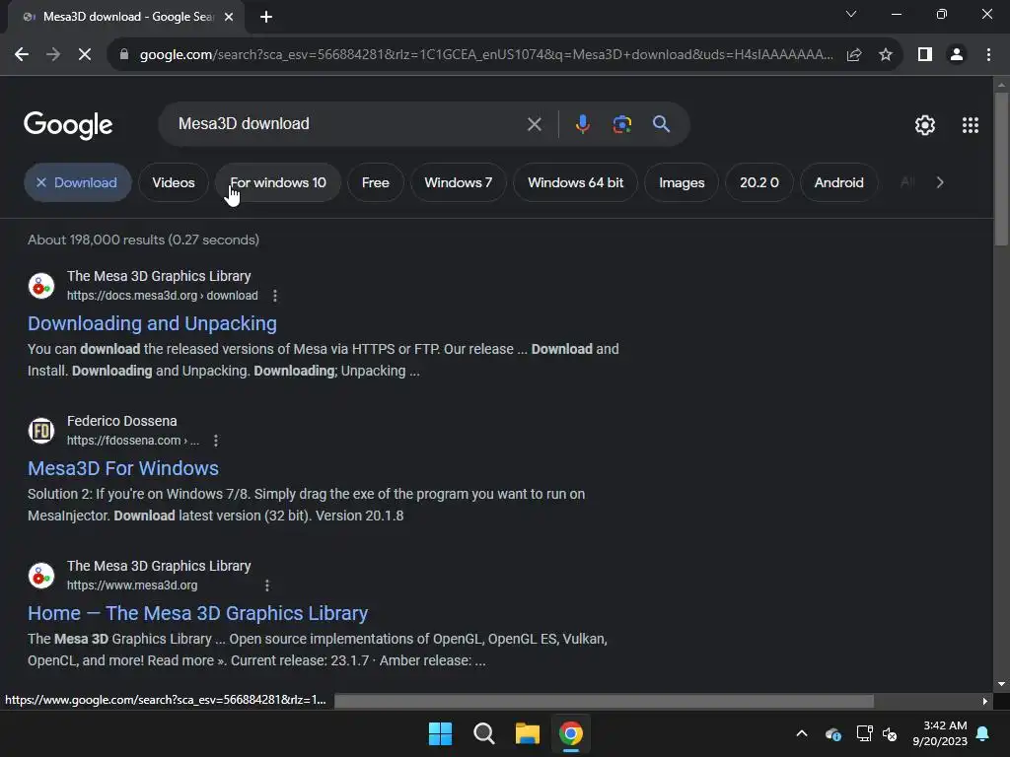Click the https://docs.mesa3d.org › download URL
This screenshot has height=757, width=1010.
coord(163,296)
